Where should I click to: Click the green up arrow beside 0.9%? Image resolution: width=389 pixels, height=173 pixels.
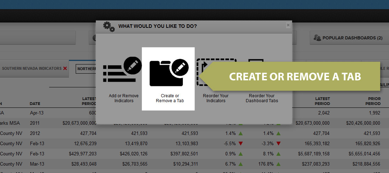240,154
